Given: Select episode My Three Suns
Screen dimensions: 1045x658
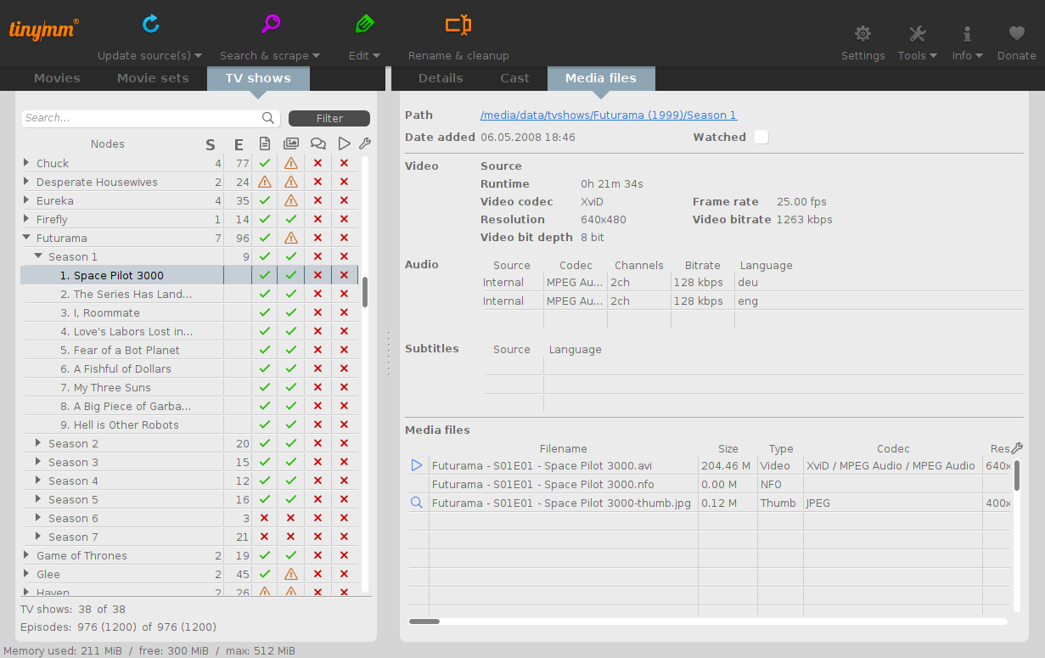Looking at the screenshot, I should 106,387.
